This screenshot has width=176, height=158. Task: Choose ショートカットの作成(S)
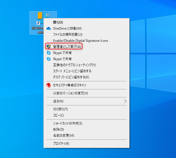[86, 123]
